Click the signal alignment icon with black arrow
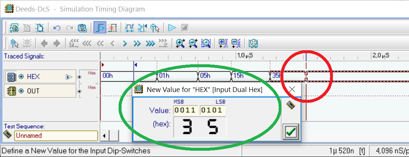This screenshot has width=409, height=157. click(142, 28)
